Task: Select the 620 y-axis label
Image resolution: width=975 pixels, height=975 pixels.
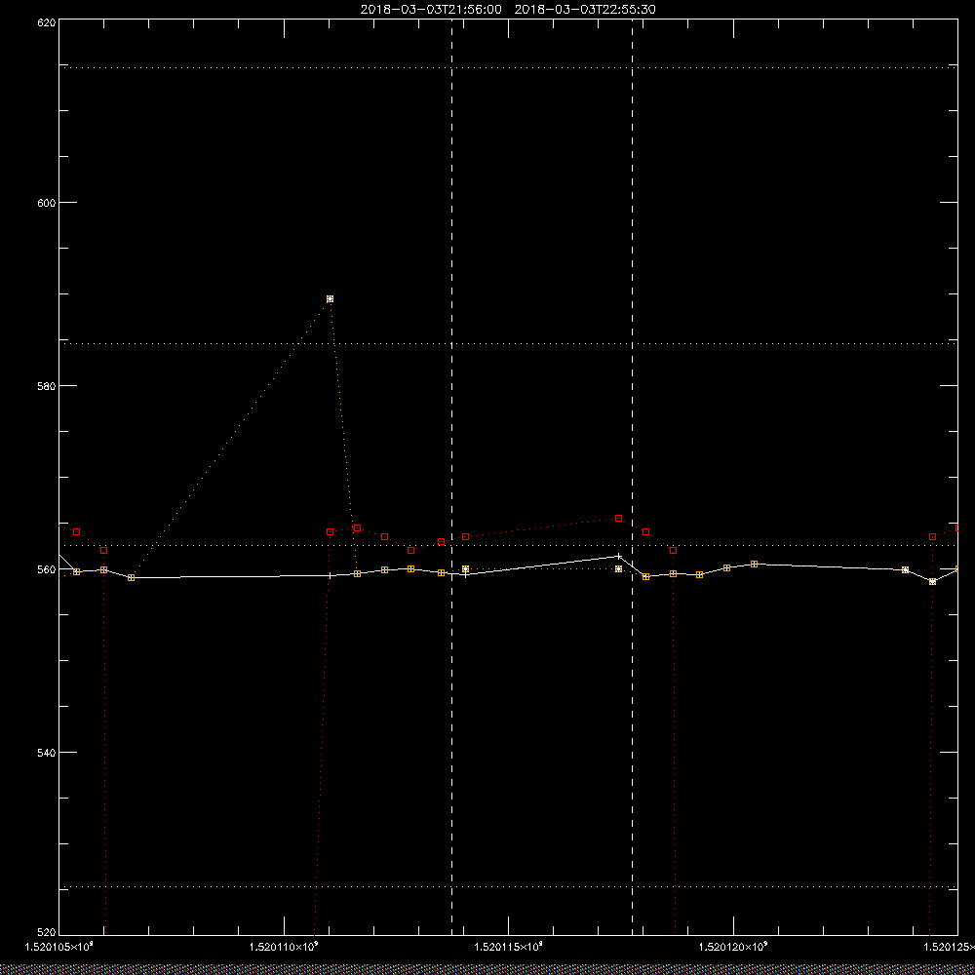Action: [47, 21]
